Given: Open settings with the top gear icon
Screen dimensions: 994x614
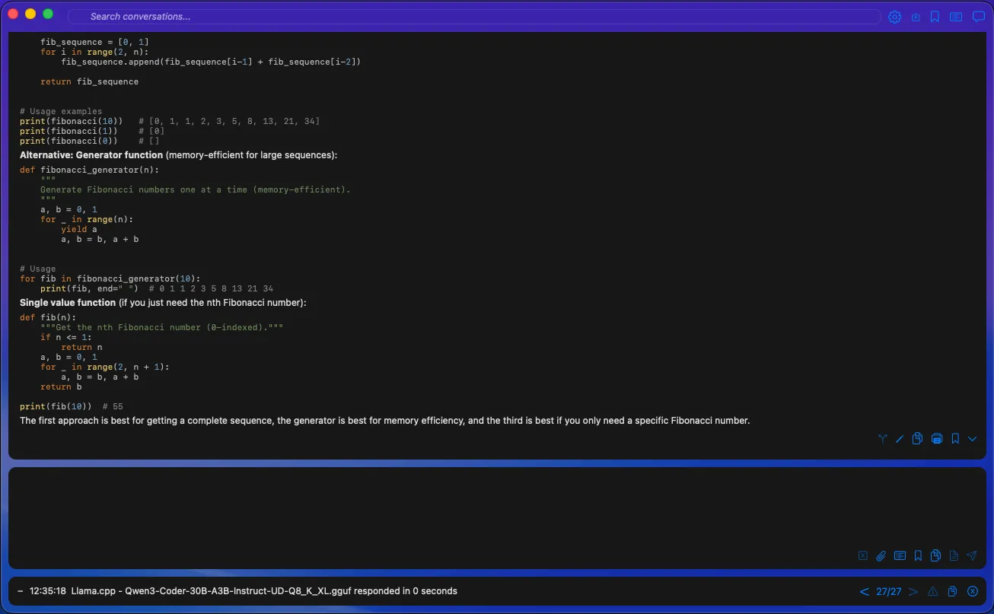Looking at the screenshot, I should [x=894, y=17].
